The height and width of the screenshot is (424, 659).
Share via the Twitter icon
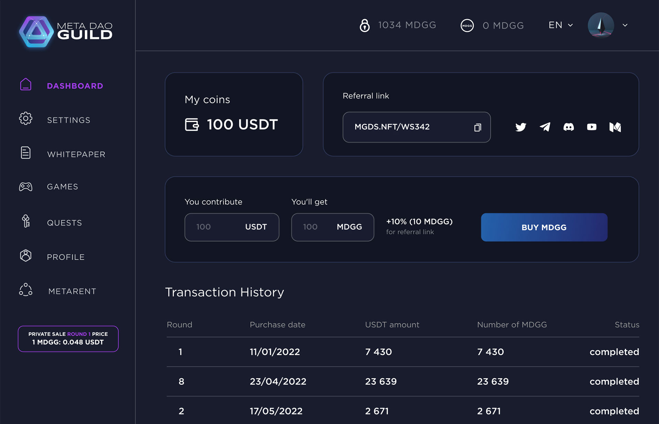click(520, 127)
